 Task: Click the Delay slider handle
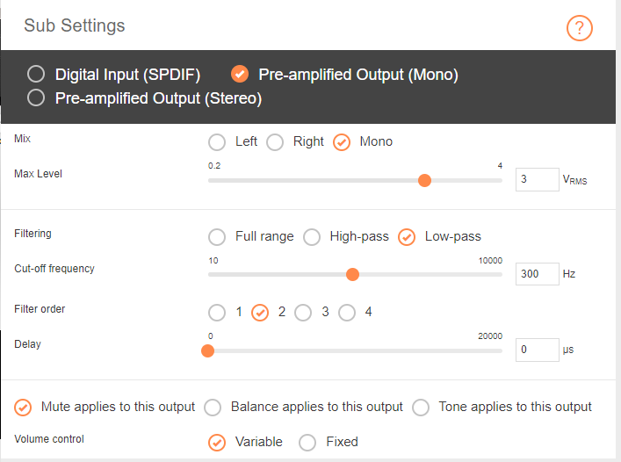(207, 350)
